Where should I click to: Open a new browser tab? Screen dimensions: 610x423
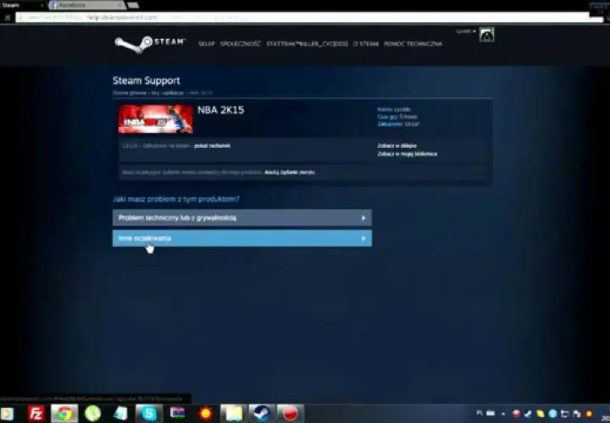click(x=133, y=5)
